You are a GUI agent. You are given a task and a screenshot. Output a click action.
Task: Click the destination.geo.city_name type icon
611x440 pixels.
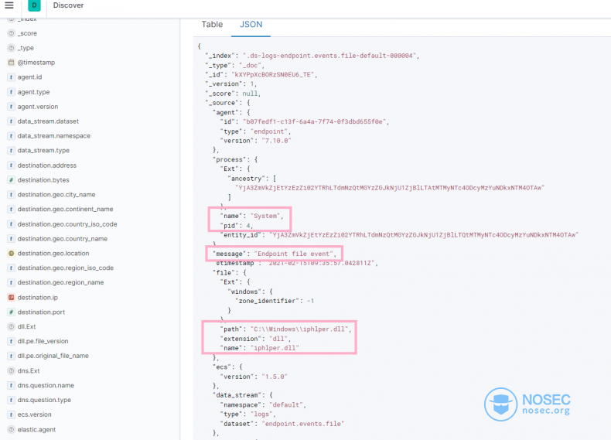click(12, 194)
